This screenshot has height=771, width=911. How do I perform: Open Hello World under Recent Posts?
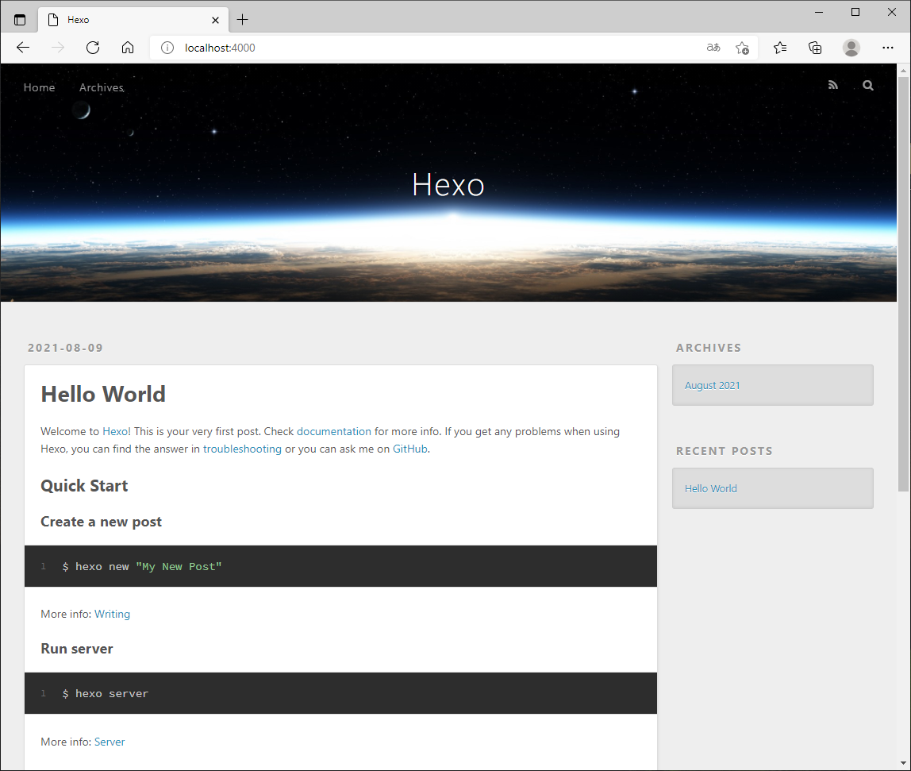(x=710, y=488)
